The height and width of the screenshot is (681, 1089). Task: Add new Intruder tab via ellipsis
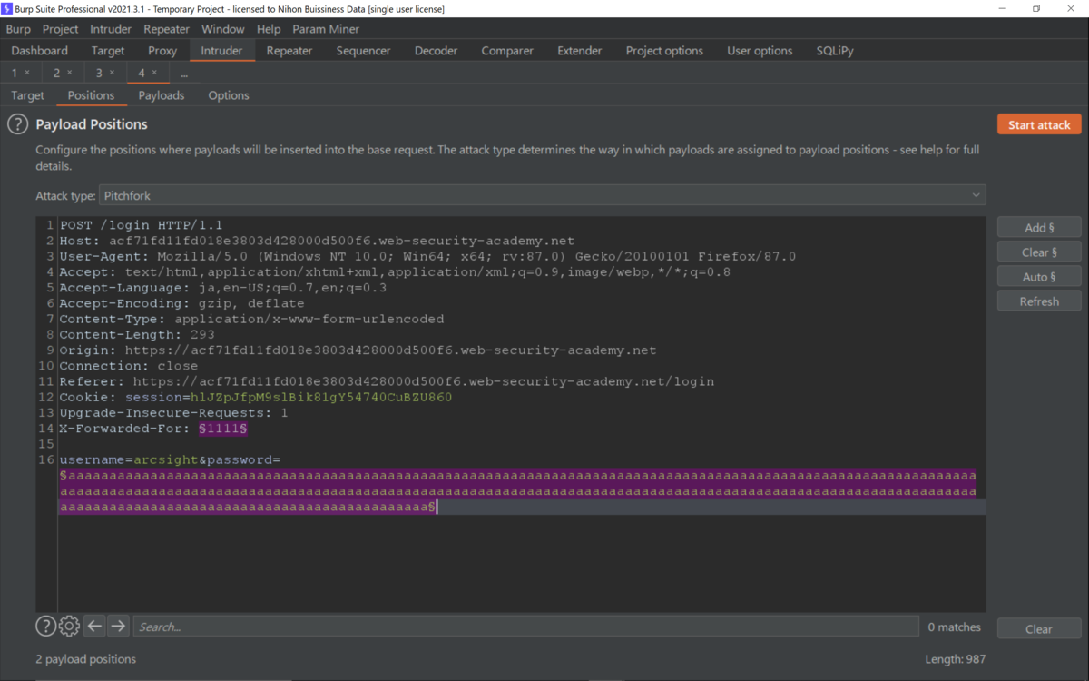click(x=184, y=73)
